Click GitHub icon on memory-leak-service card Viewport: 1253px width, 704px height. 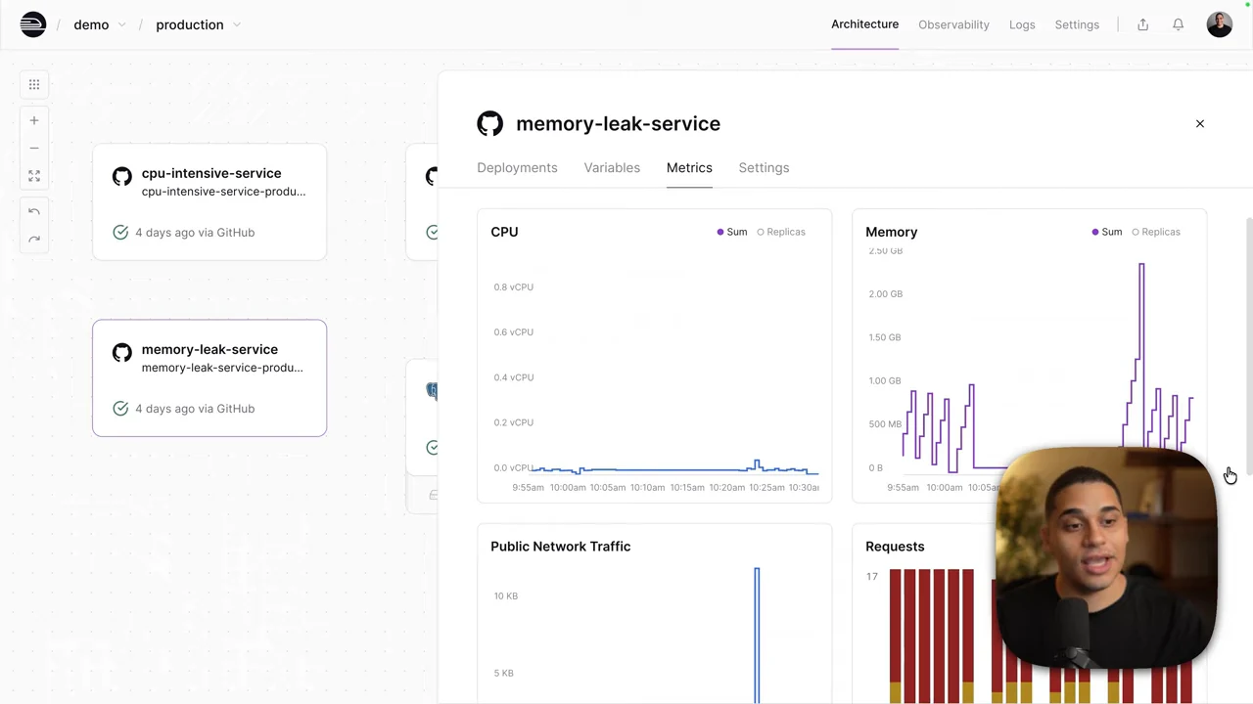point(122,352)
